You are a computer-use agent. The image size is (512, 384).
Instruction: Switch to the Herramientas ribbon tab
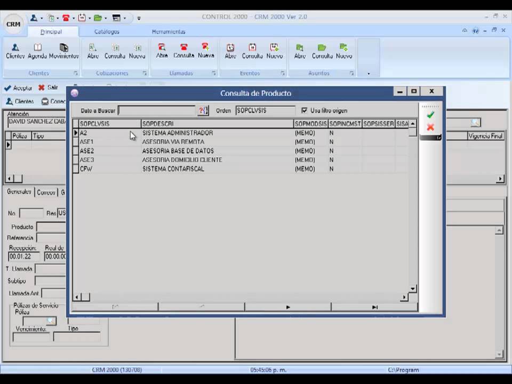pyautogui.click(x=169, y=31)
